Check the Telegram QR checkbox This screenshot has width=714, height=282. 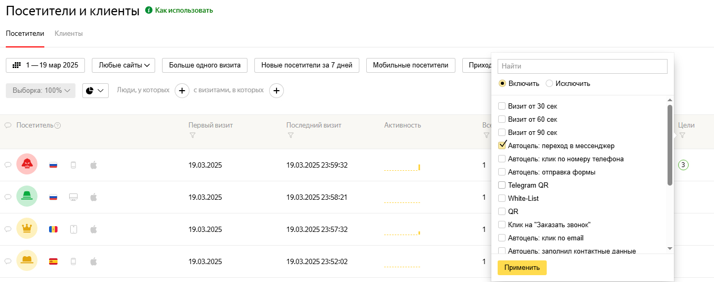pyautogui.click(x=502, y=185)
